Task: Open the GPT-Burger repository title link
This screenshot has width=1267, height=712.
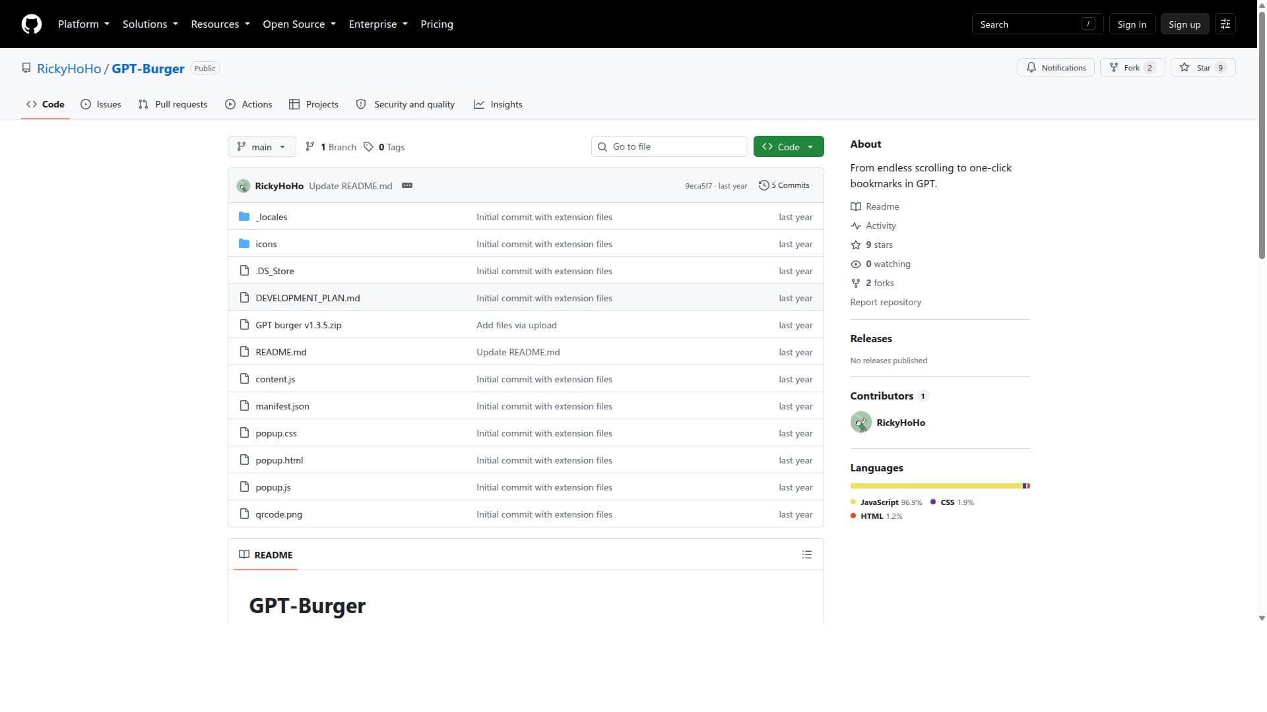Action: coord(148,69)
